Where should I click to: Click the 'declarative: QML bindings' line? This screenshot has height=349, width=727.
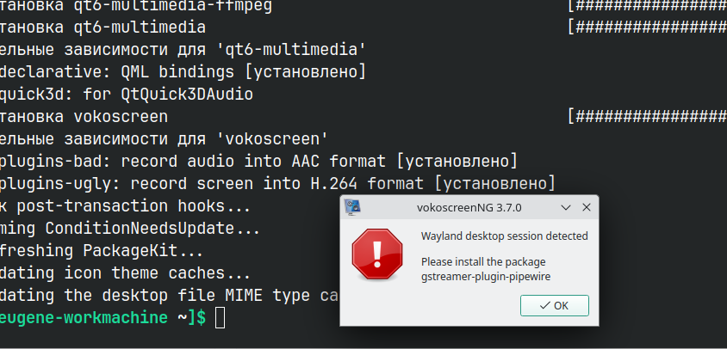tap(183, 72)
